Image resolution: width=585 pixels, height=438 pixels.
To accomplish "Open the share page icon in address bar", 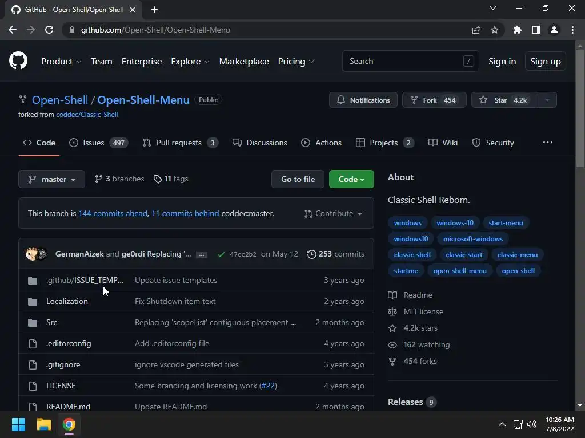I will pos(476,30).
